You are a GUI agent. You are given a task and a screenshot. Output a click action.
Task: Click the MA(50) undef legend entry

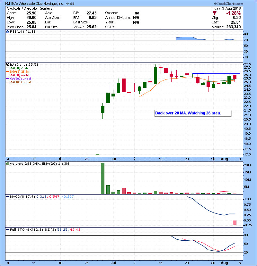coord(18,75)
